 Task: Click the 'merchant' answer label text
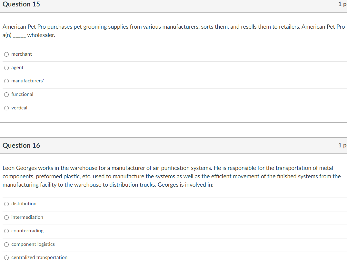22,54
